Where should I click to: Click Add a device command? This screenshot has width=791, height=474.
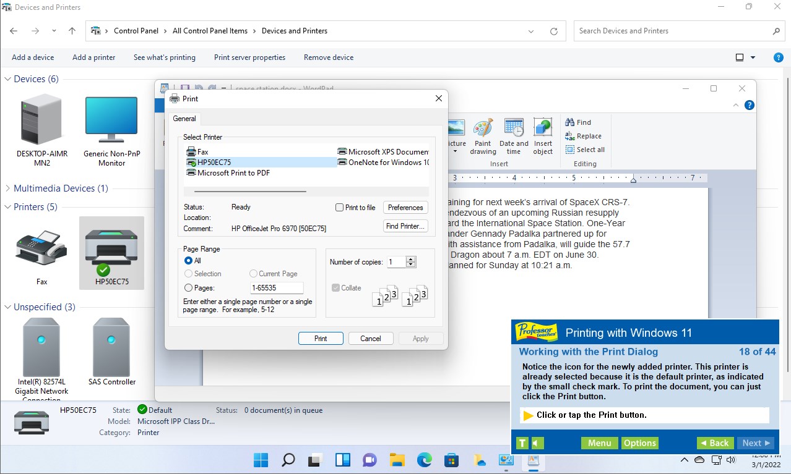33,57
